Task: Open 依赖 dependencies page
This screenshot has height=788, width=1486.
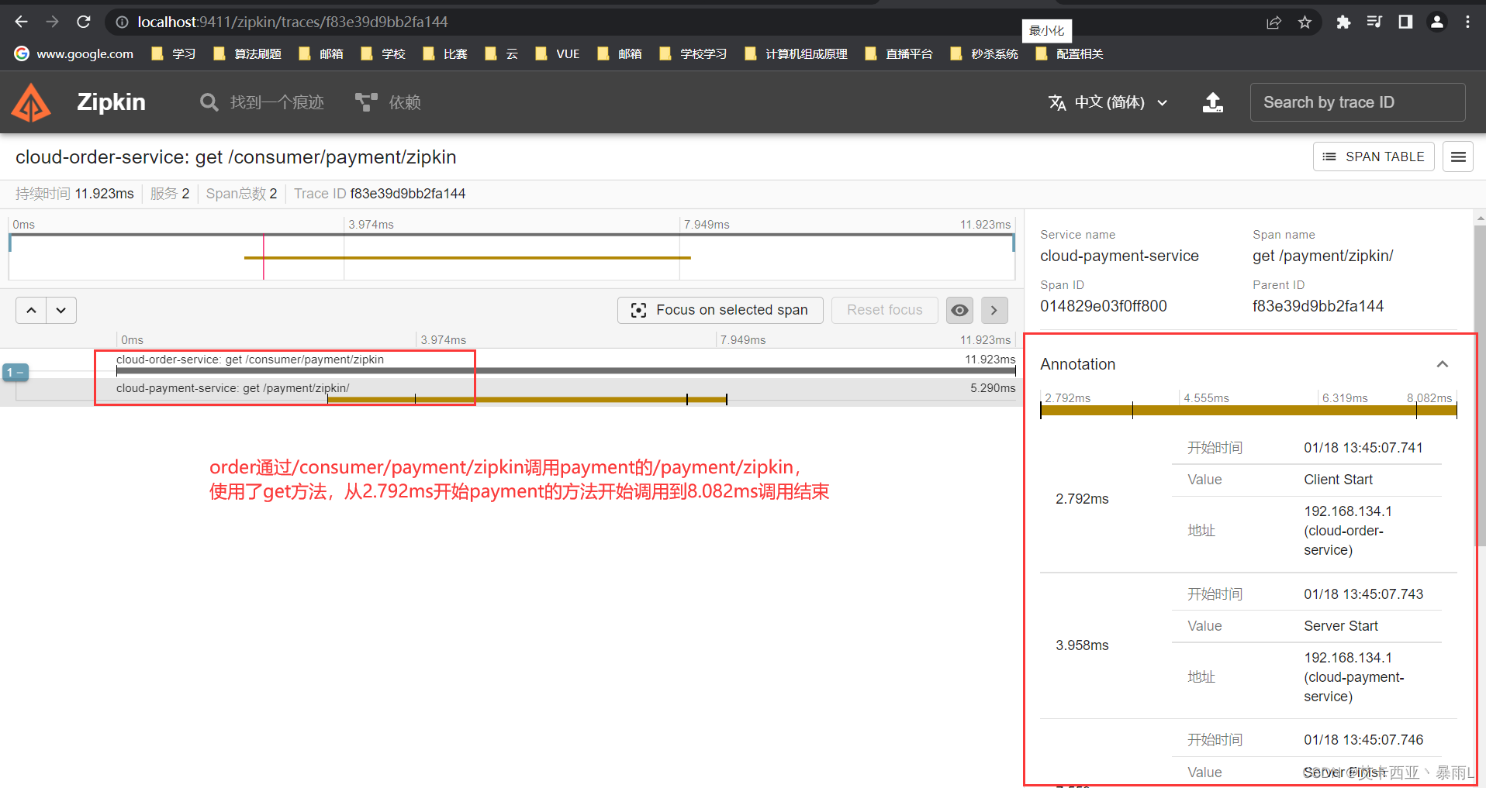Action: 388,102
